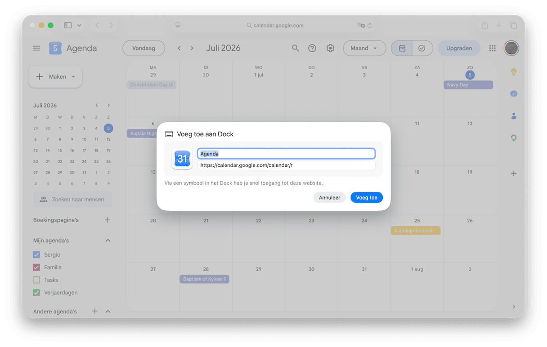Click the calendar URL field in dialog
This screenshot has height=347, width=547.
286,165
